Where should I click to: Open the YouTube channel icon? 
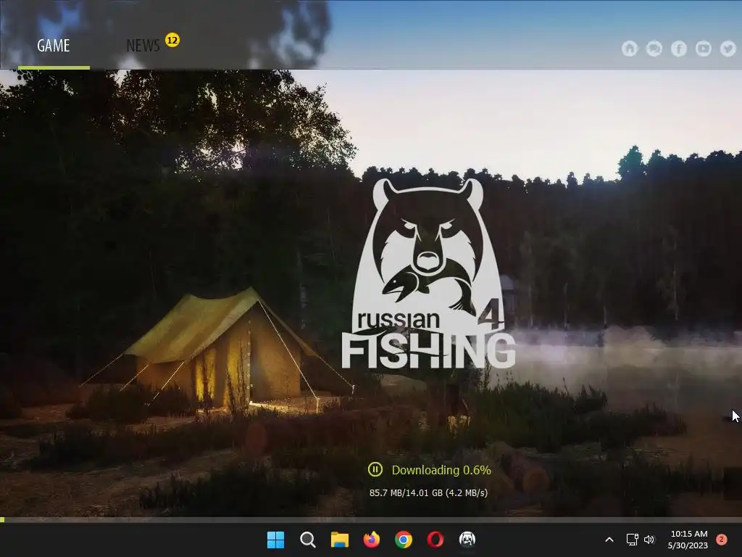(x=703, y=49)
